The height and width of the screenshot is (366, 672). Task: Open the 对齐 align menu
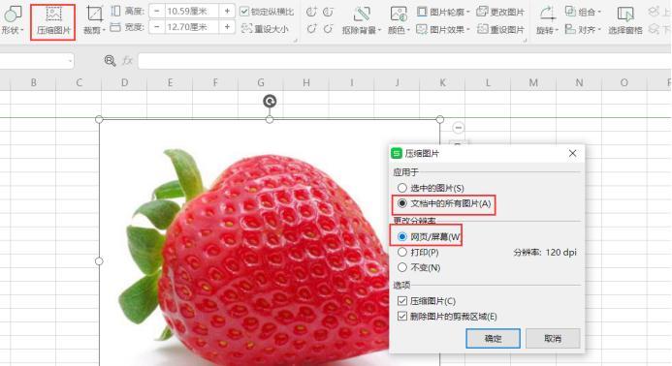point(583,30)
